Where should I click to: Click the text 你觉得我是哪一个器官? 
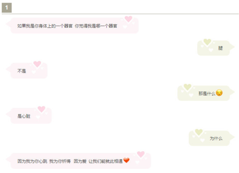tap(96, 26)
